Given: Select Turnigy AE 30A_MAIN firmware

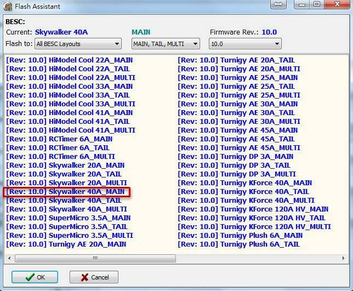Looking at the screenshot, I should click(x=238, y=104).
